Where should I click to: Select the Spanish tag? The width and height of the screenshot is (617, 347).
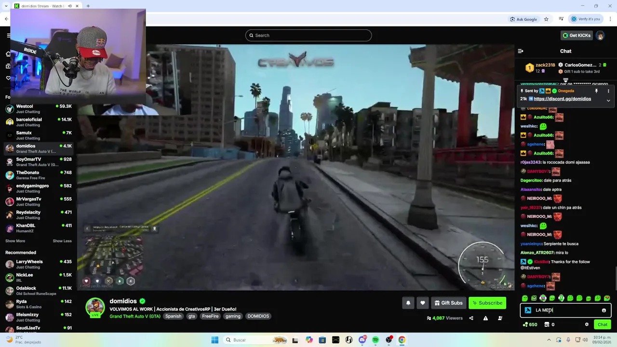[x=173, y=316]
